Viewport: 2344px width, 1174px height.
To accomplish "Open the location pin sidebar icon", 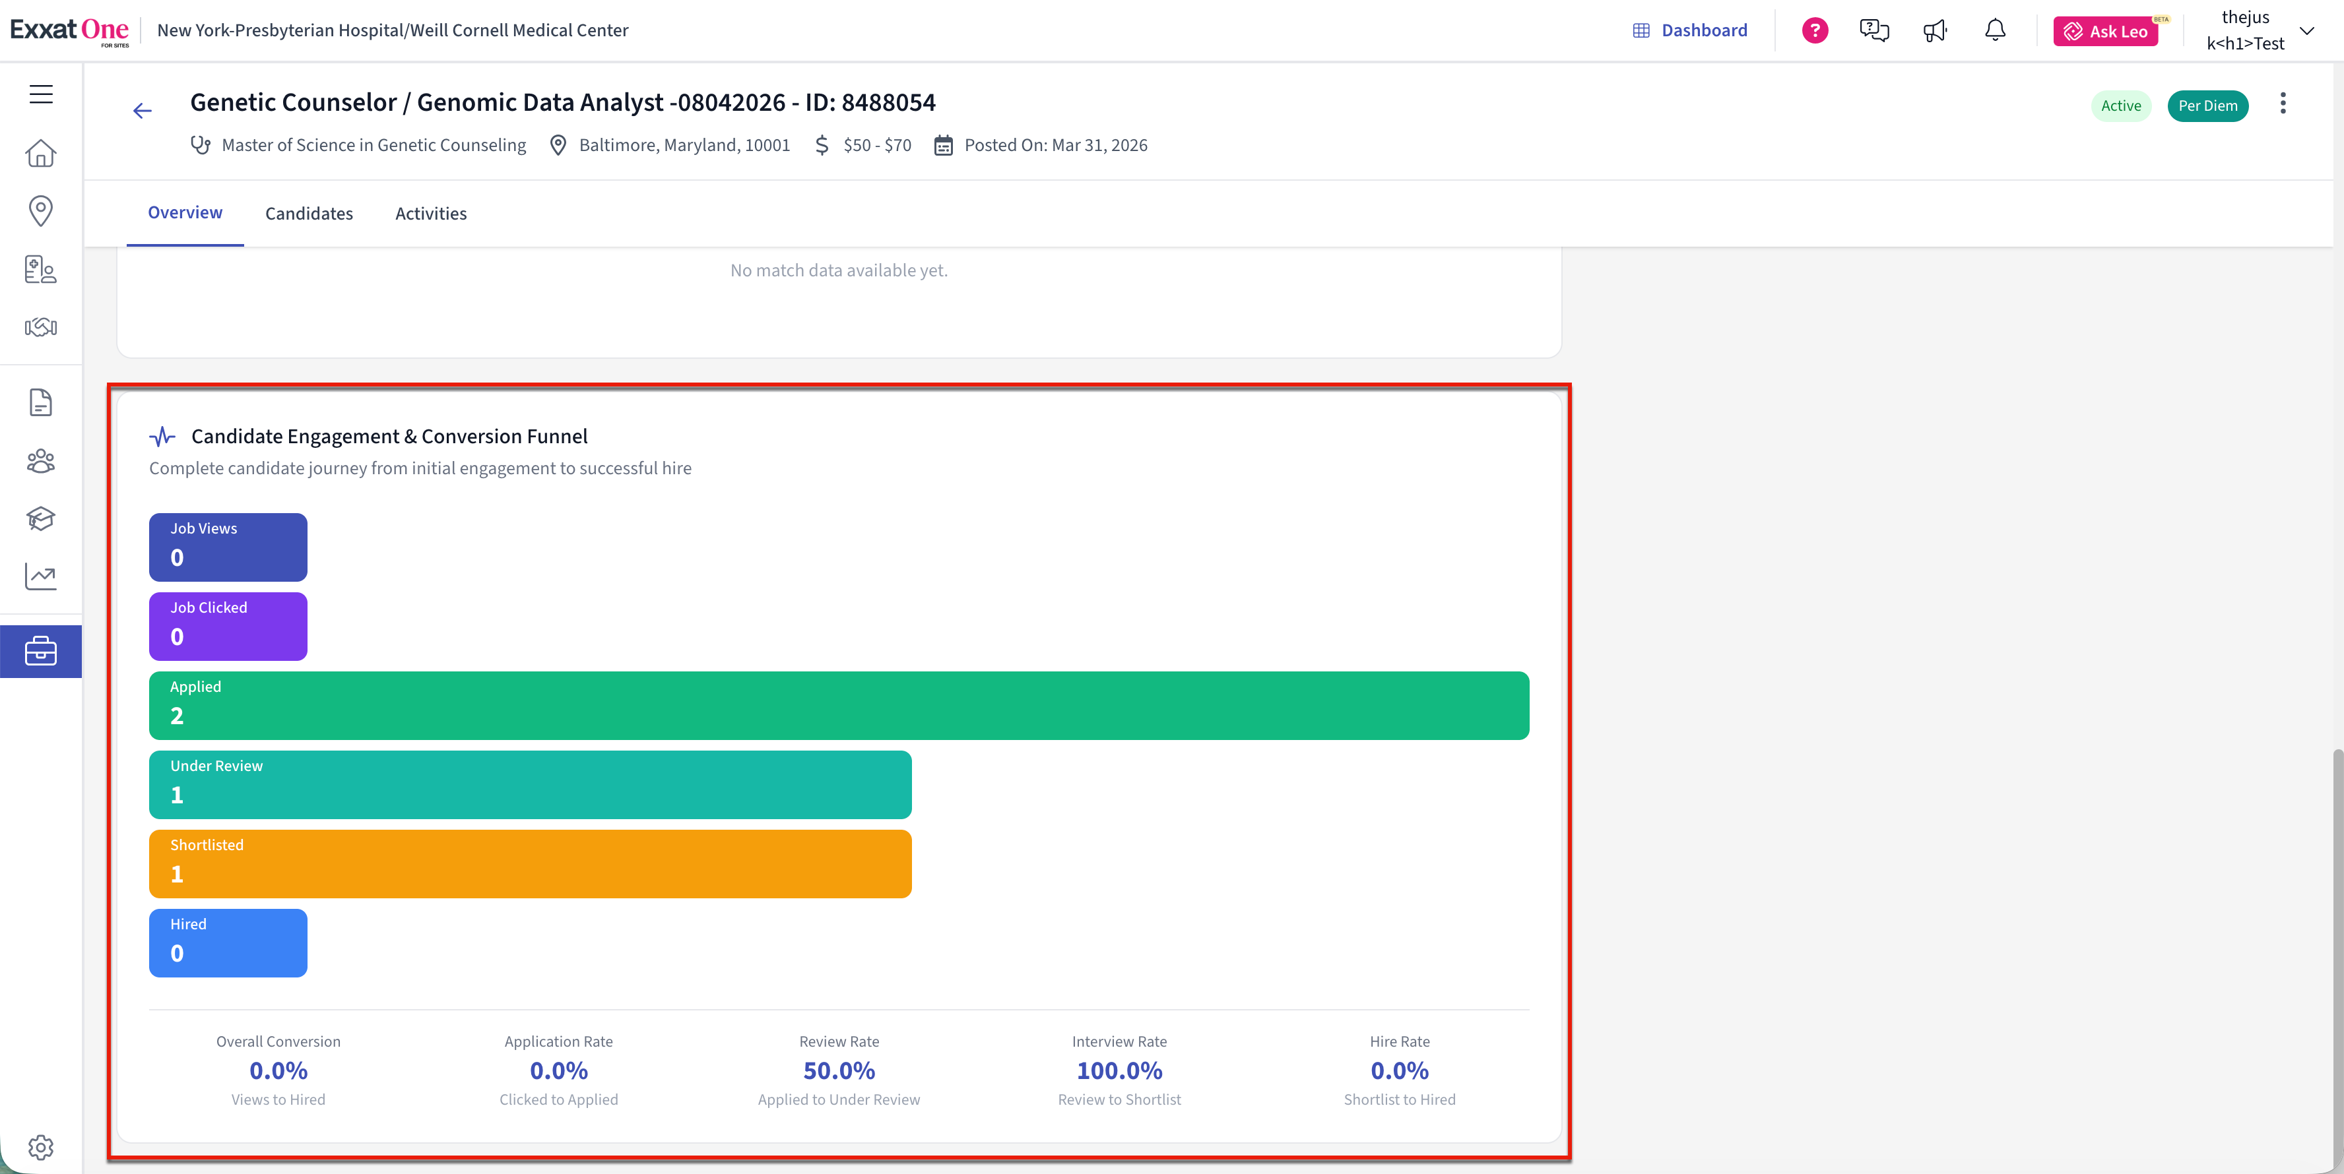I will pyautogui.click(x=41, y=211).
